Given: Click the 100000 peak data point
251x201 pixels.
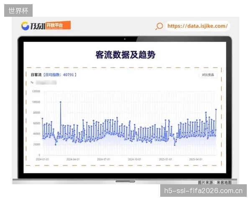Looking at the screenshot, I should (x=61, y=102).
